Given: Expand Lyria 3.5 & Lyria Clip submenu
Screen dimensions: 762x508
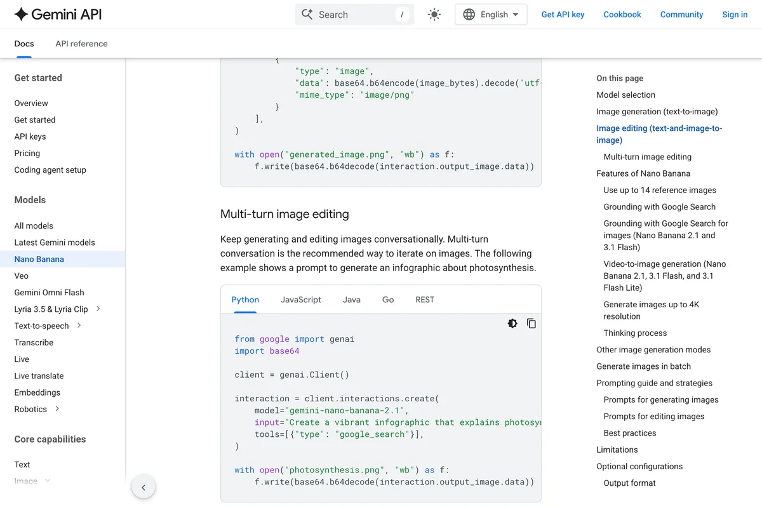Looking at the screenshot, I should pyautogui.click(x=98, y=309).
